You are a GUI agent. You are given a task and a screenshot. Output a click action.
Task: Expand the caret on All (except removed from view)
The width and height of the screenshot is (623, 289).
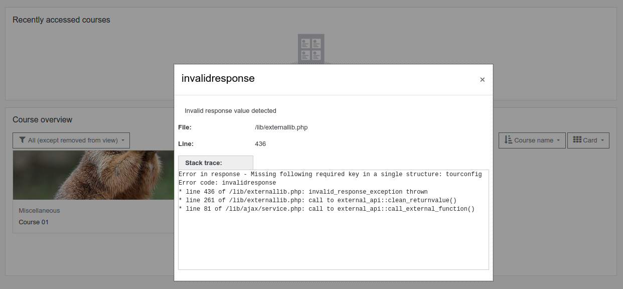point(123,140)
